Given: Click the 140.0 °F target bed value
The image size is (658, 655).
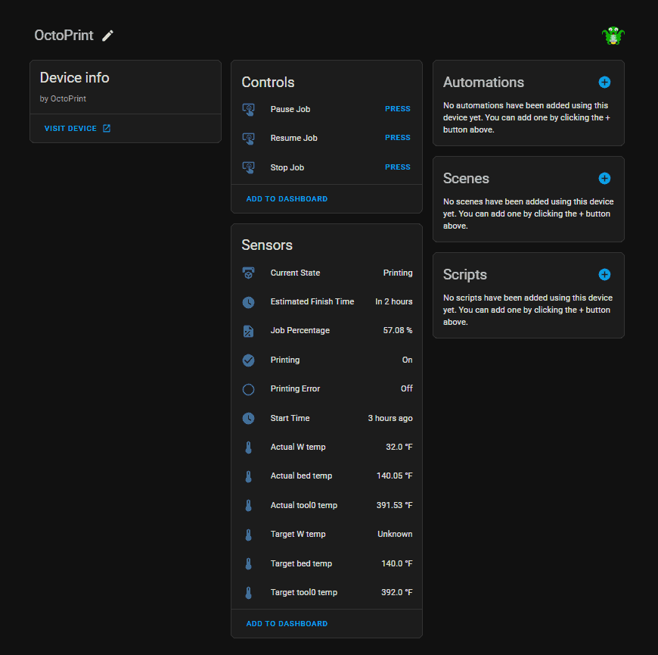Looking at the screenshot, I should click(x=396, y=564).
